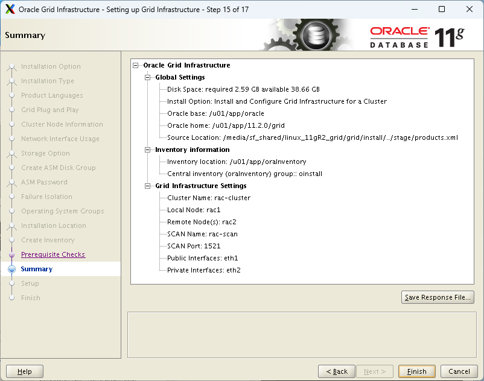This screenshot has width=484, height=381.
Task: Click the Installation Location sidebar step
Action: point(53,226)
